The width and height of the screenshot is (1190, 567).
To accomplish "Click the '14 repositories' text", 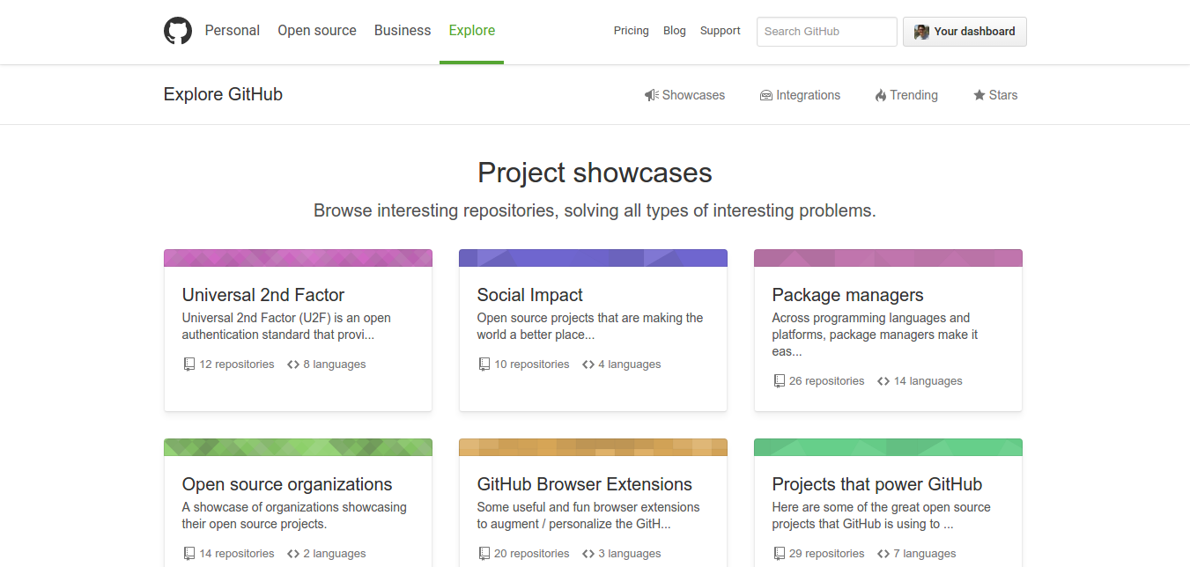I will (237, 554).
